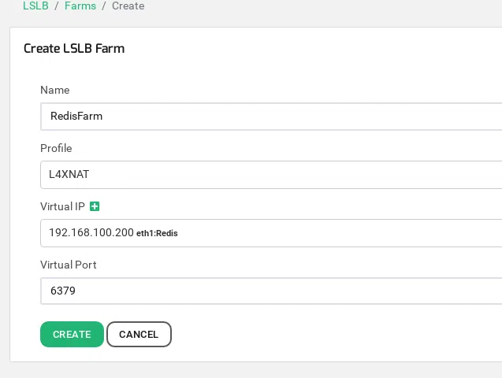Click the Create LSLB Farm heading
This screenshot has width=502, height=378.
(74, 49)
